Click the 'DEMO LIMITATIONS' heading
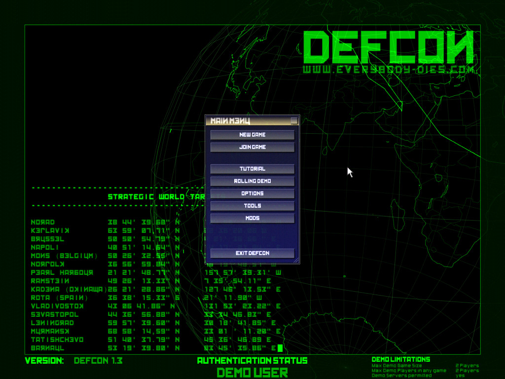 coord(401,359)
